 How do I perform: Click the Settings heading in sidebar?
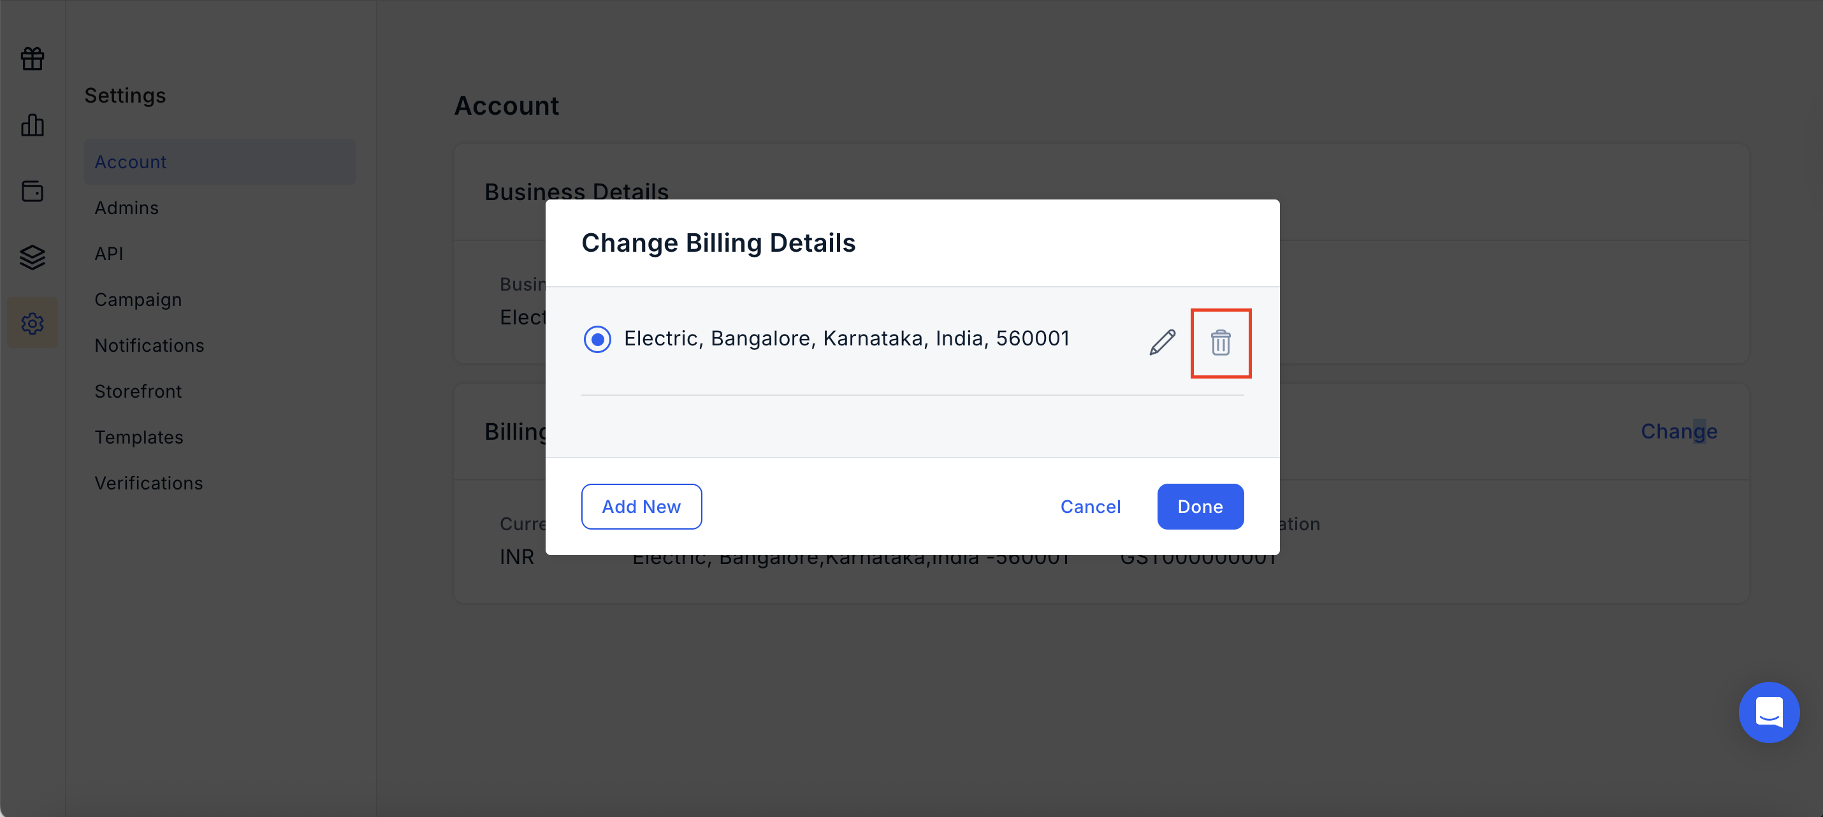(x=124, y=96)
